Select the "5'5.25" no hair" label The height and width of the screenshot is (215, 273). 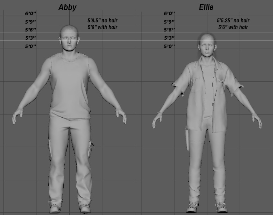pos(233,20)
